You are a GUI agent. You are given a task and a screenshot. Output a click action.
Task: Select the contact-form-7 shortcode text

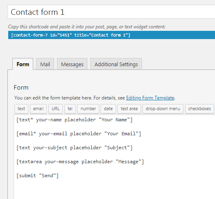click(71, 35)
